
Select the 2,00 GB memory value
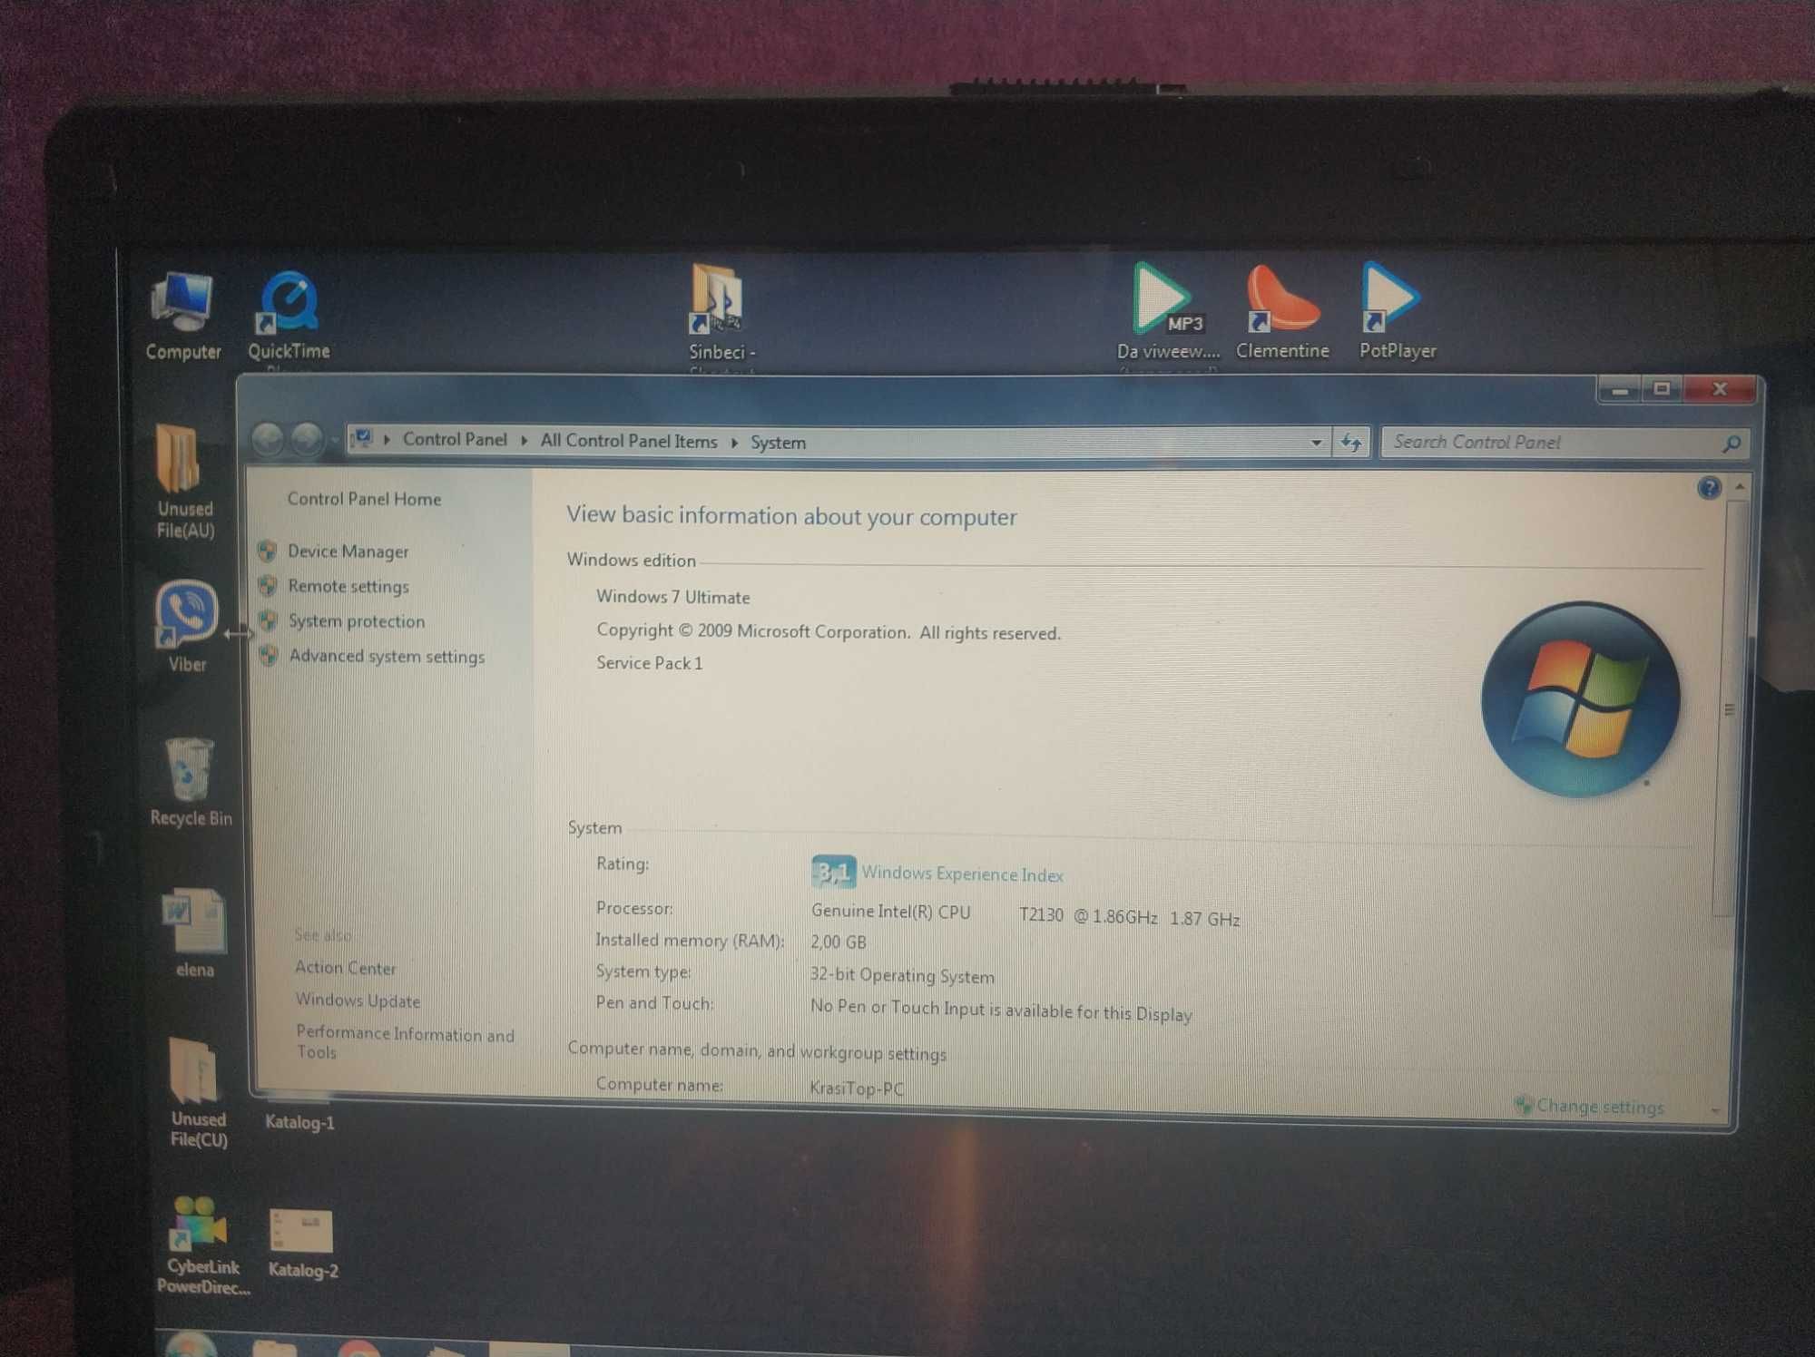(838, 942)
